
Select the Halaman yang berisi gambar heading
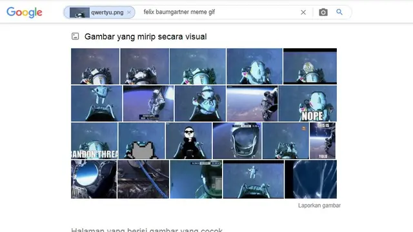click(x=146, y=229)
